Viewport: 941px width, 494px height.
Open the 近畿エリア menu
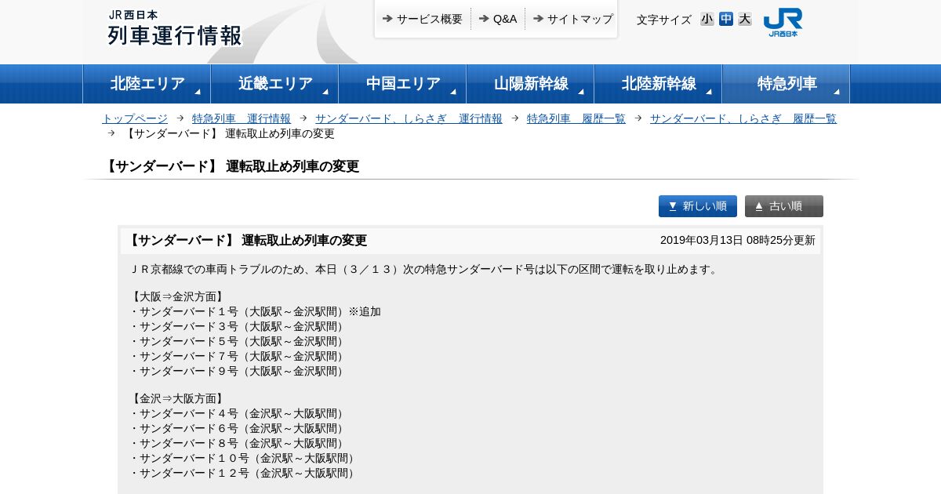(x=274, y=84)
